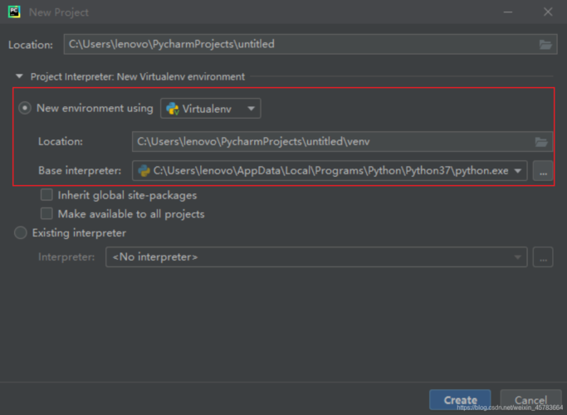The width and height of the screenshot is (567, 415).
Task: Select New environment using radio button
Action: coord(25,108)
